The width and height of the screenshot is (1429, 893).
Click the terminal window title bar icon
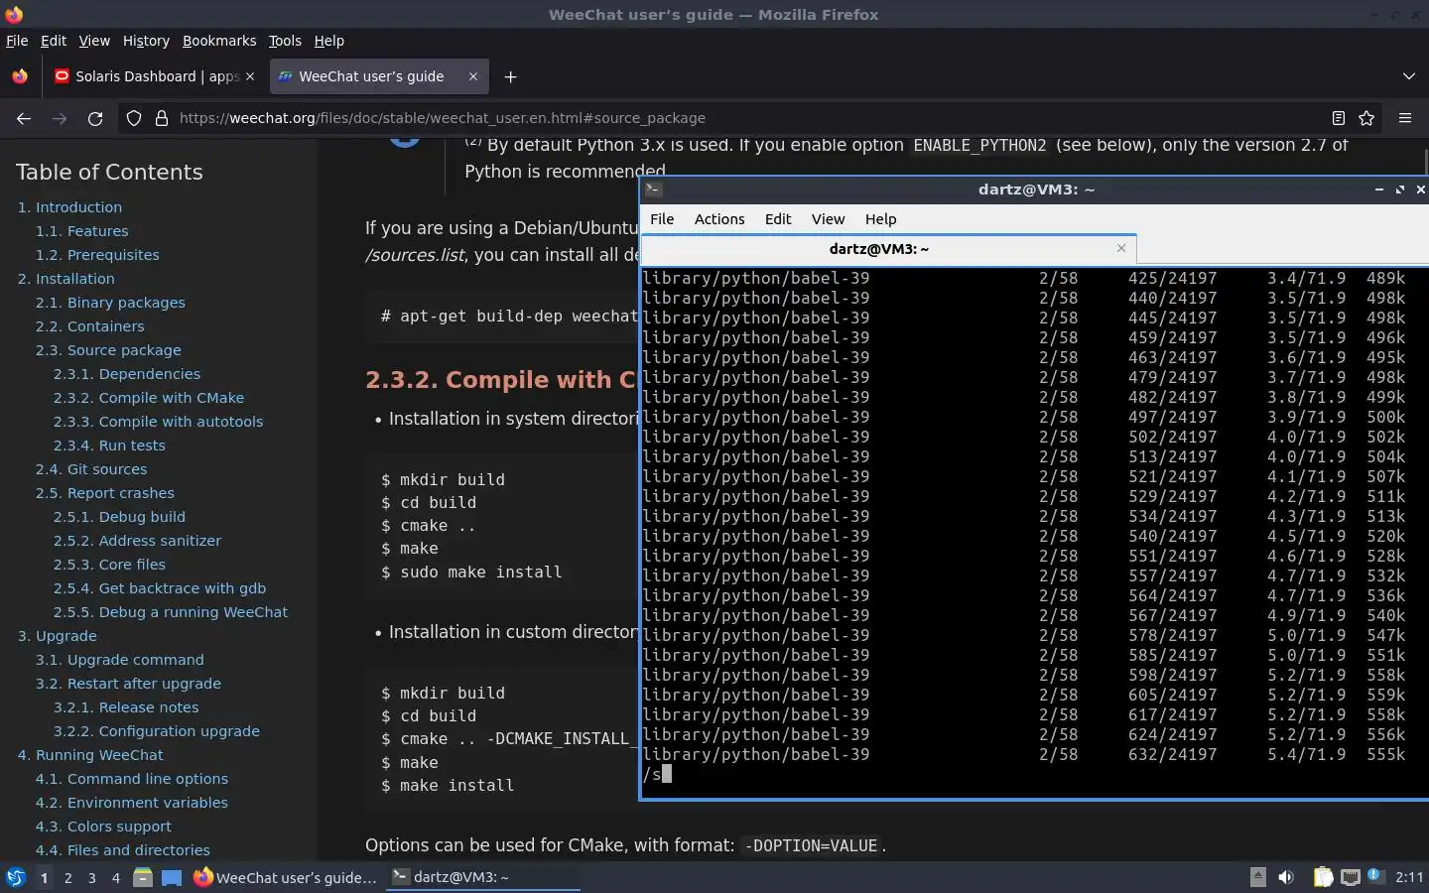[653, 190]
